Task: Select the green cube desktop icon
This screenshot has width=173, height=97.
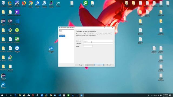Action: 17,31
